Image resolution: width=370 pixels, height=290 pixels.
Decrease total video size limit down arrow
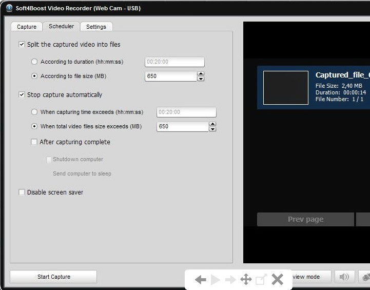pyautogui.click(x=212, y=129)
